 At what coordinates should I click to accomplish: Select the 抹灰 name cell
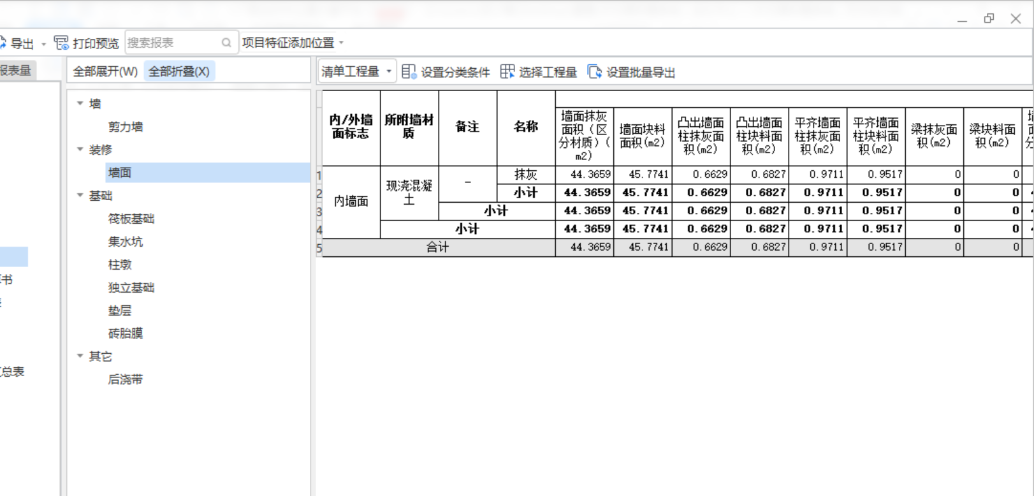point(526,175)
